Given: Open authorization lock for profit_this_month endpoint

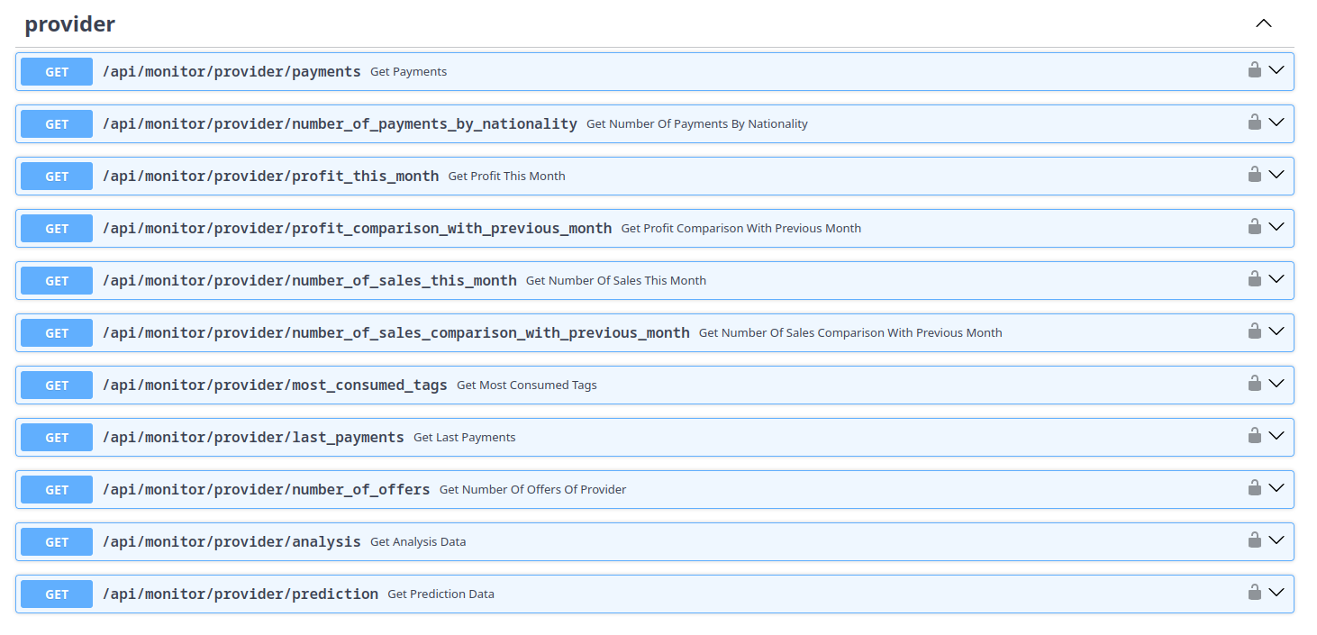Looking at the screenshot, I should point(1255,175).
